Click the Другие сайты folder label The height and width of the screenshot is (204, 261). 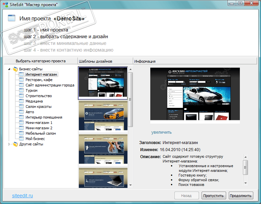pos(31,144)
